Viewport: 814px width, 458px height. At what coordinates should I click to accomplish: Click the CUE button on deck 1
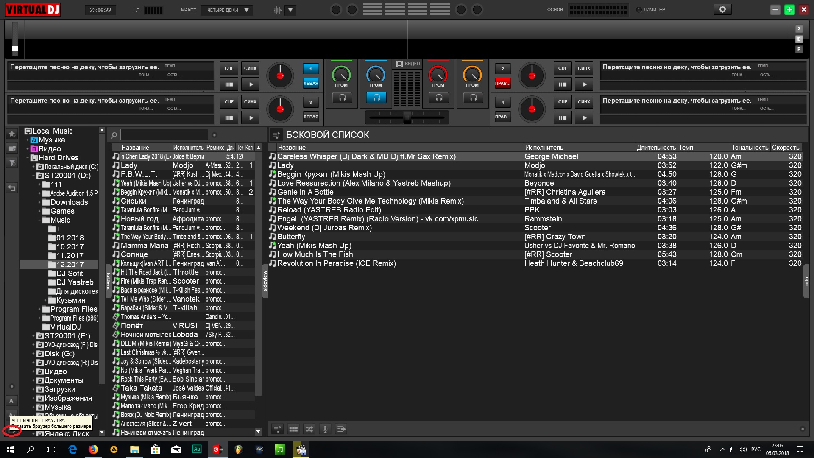coord(229,68)
